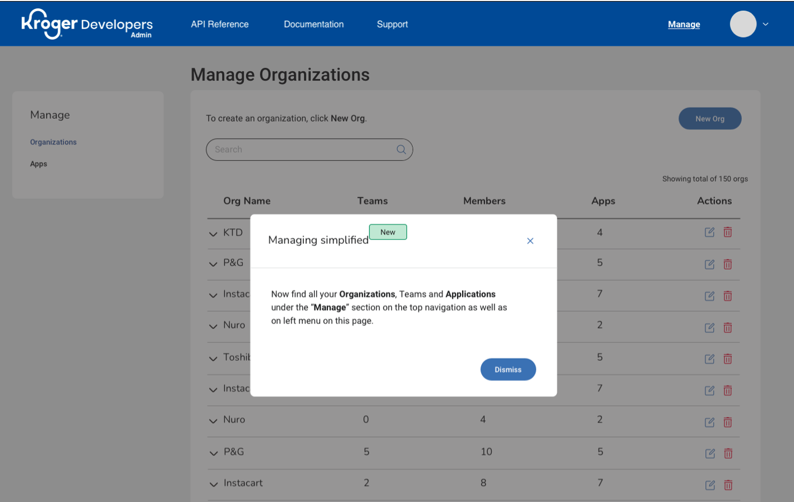Viewport: 794px width, 502px height.
Task: Edit the P&G row just below KTD
Action: pyautogui.click(x=709, y=264)
